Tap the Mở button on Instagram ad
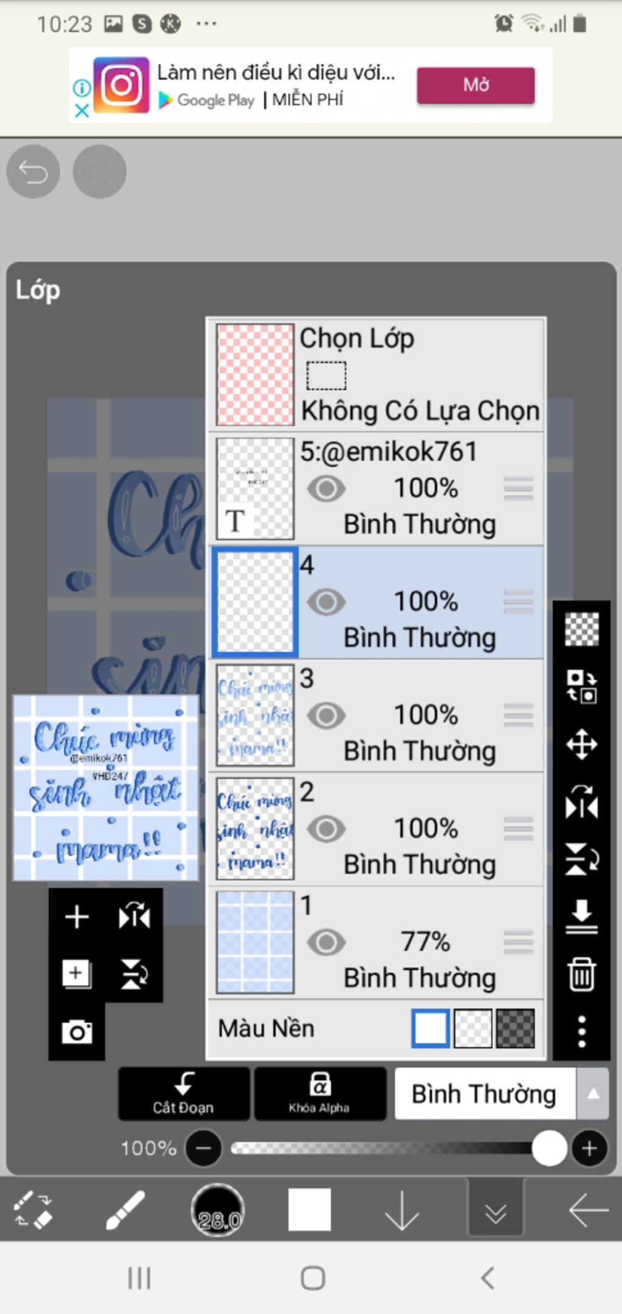The image size is (622, 1314). [476, 85]
